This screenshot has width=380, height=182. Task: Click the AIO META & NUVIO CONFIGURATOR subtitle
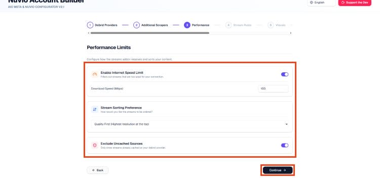tap(36, 7)
